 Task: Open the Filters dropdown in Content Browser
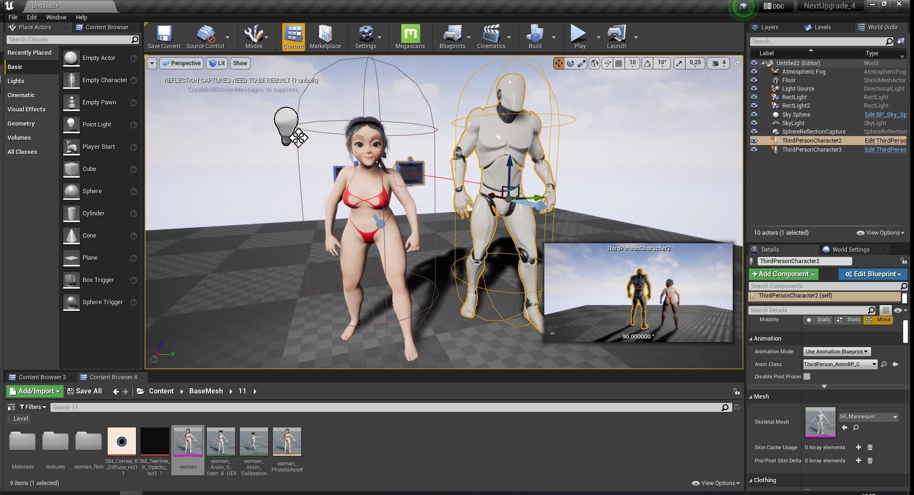click(x=33, y=407)
